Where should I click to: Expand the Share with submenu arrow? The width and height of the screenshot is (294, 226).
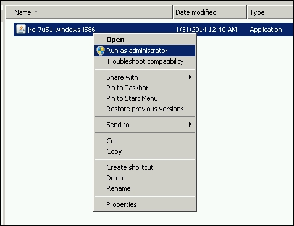[190, 77]
